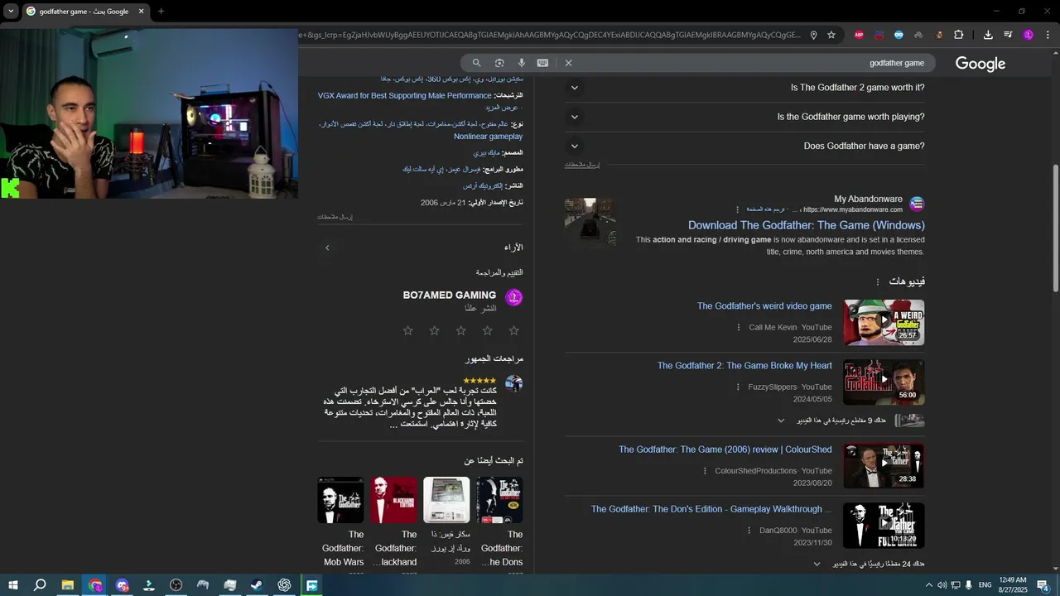Click the page vertical scrollbar
Image resolution: width=1060 pixels, height=596 pixels.
coord(1055,228)
